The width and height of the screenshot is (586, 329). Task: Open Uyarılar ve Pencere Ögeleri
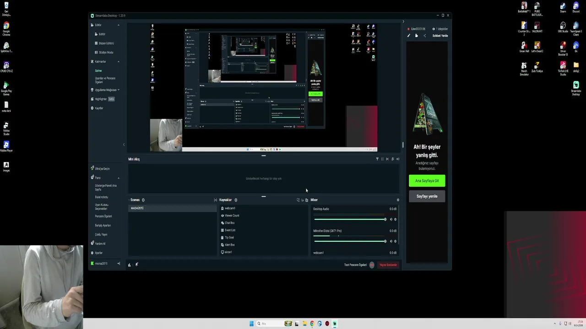(x=105, y=80)
